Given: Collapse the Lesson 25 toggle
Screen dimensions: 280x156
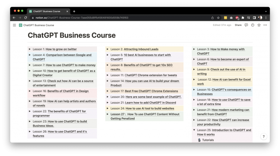Looking at the screenshot, I should coord(194,130).
